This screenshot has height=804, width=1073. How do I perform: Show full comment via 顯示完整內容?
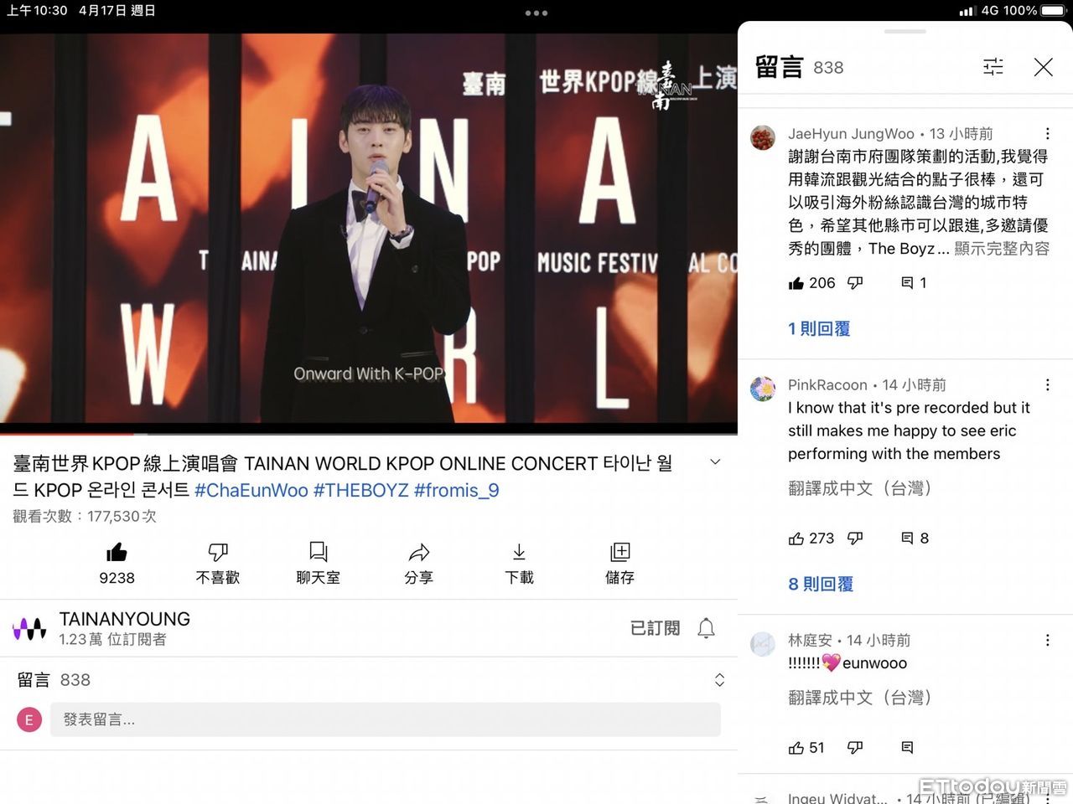click(1002, 249)
